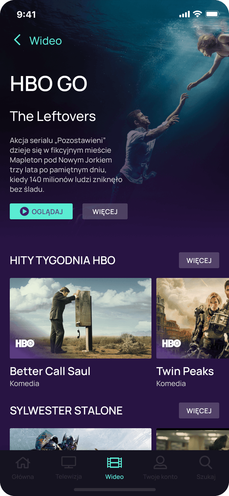Viewport: 229px width, 496px height.
Task: Tap the Szukaj magnifier icon
Action: (x=206, y=462)
